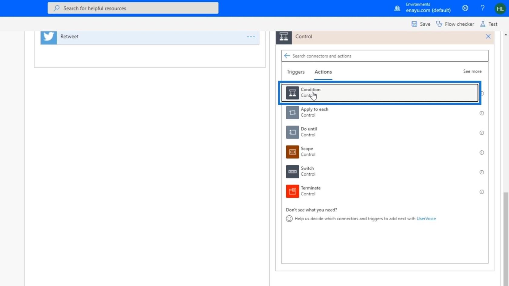The image size is (509, 286).
Task: Run the Flow checker
Action: 455,24
